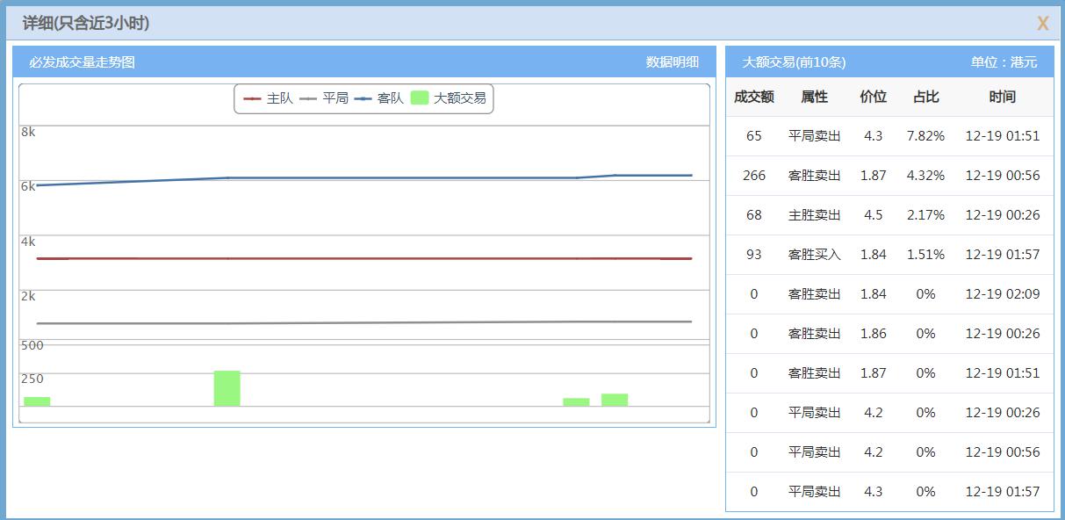Close the 详细 detail dialog
This screenshot has height=520, width=1065.
[x=1043, y=24]
